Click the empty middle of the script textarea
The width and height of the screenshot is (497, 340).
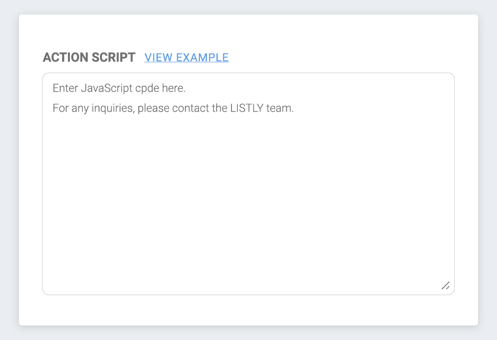248,197
